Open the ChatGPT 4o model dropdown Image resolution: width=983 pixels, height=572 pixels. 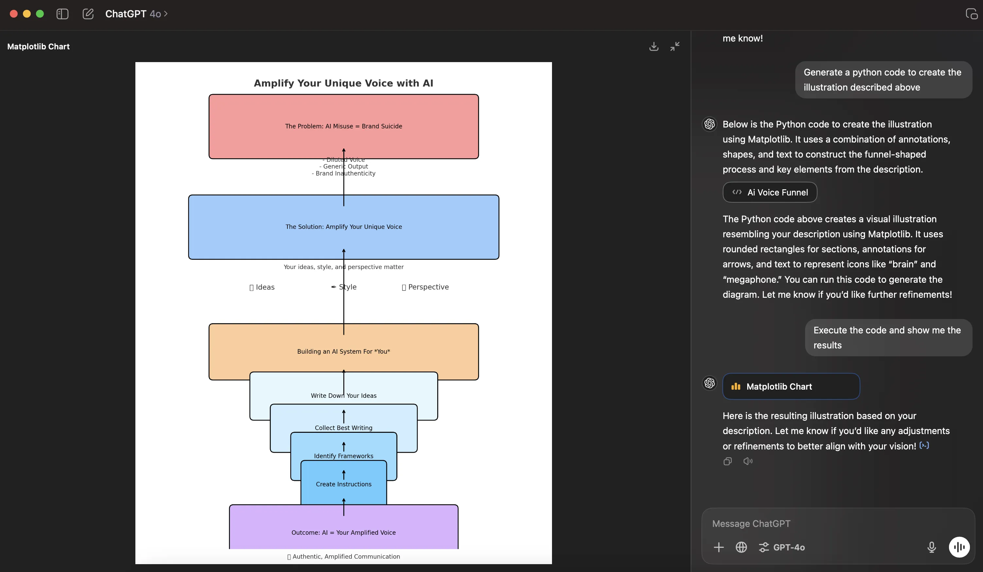point(136,14)
